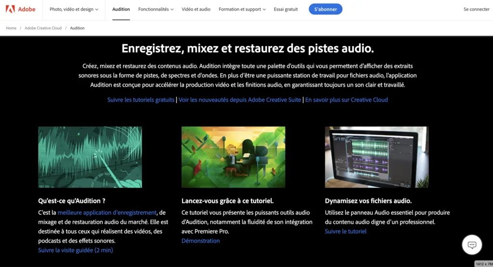Viewport: 493px width, 267px height.
Task: Open Formation et support dropdown
Action: (242, 9)
